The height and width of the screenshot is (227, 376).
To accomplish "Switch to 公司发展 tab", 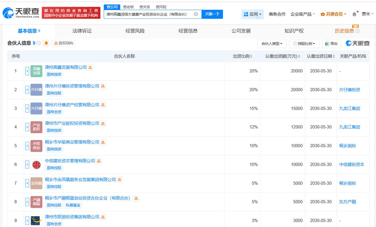I will tap(241, 31).
